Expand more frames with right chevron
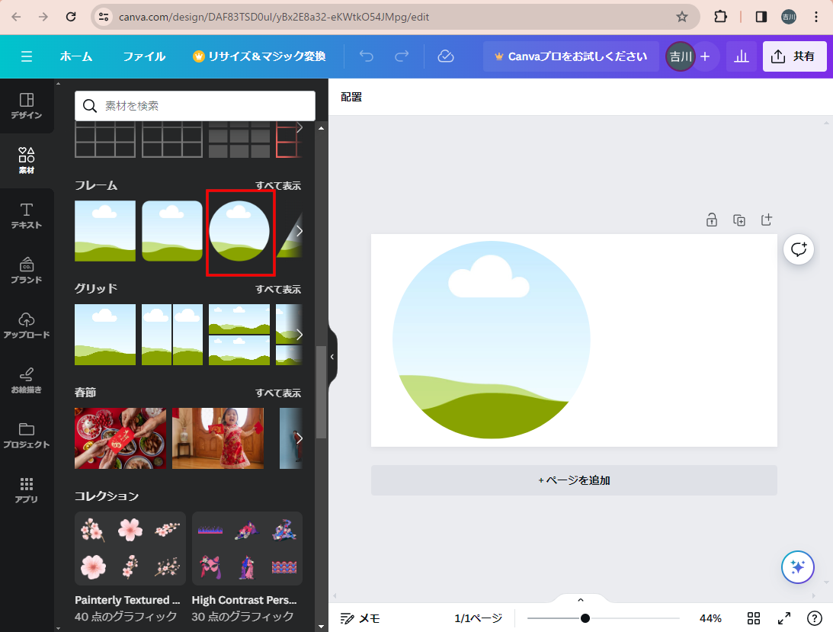Viewport: 833px width, 632px height. click(x=299, y=230)
